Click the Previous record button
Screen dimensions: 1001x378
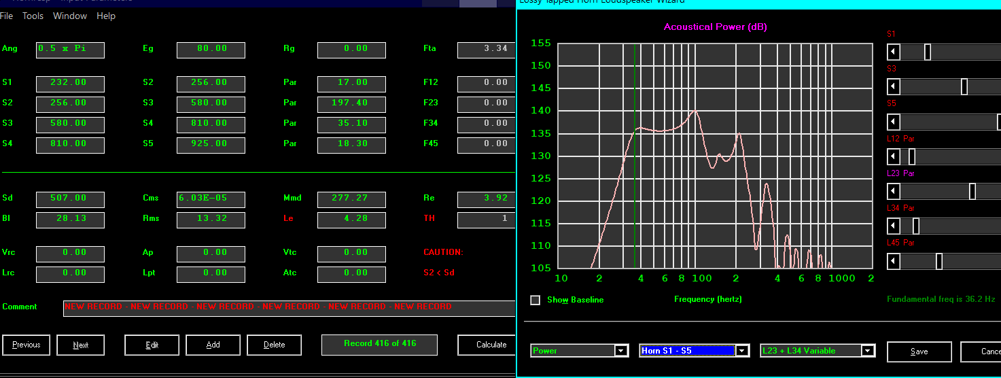point(26,345)
